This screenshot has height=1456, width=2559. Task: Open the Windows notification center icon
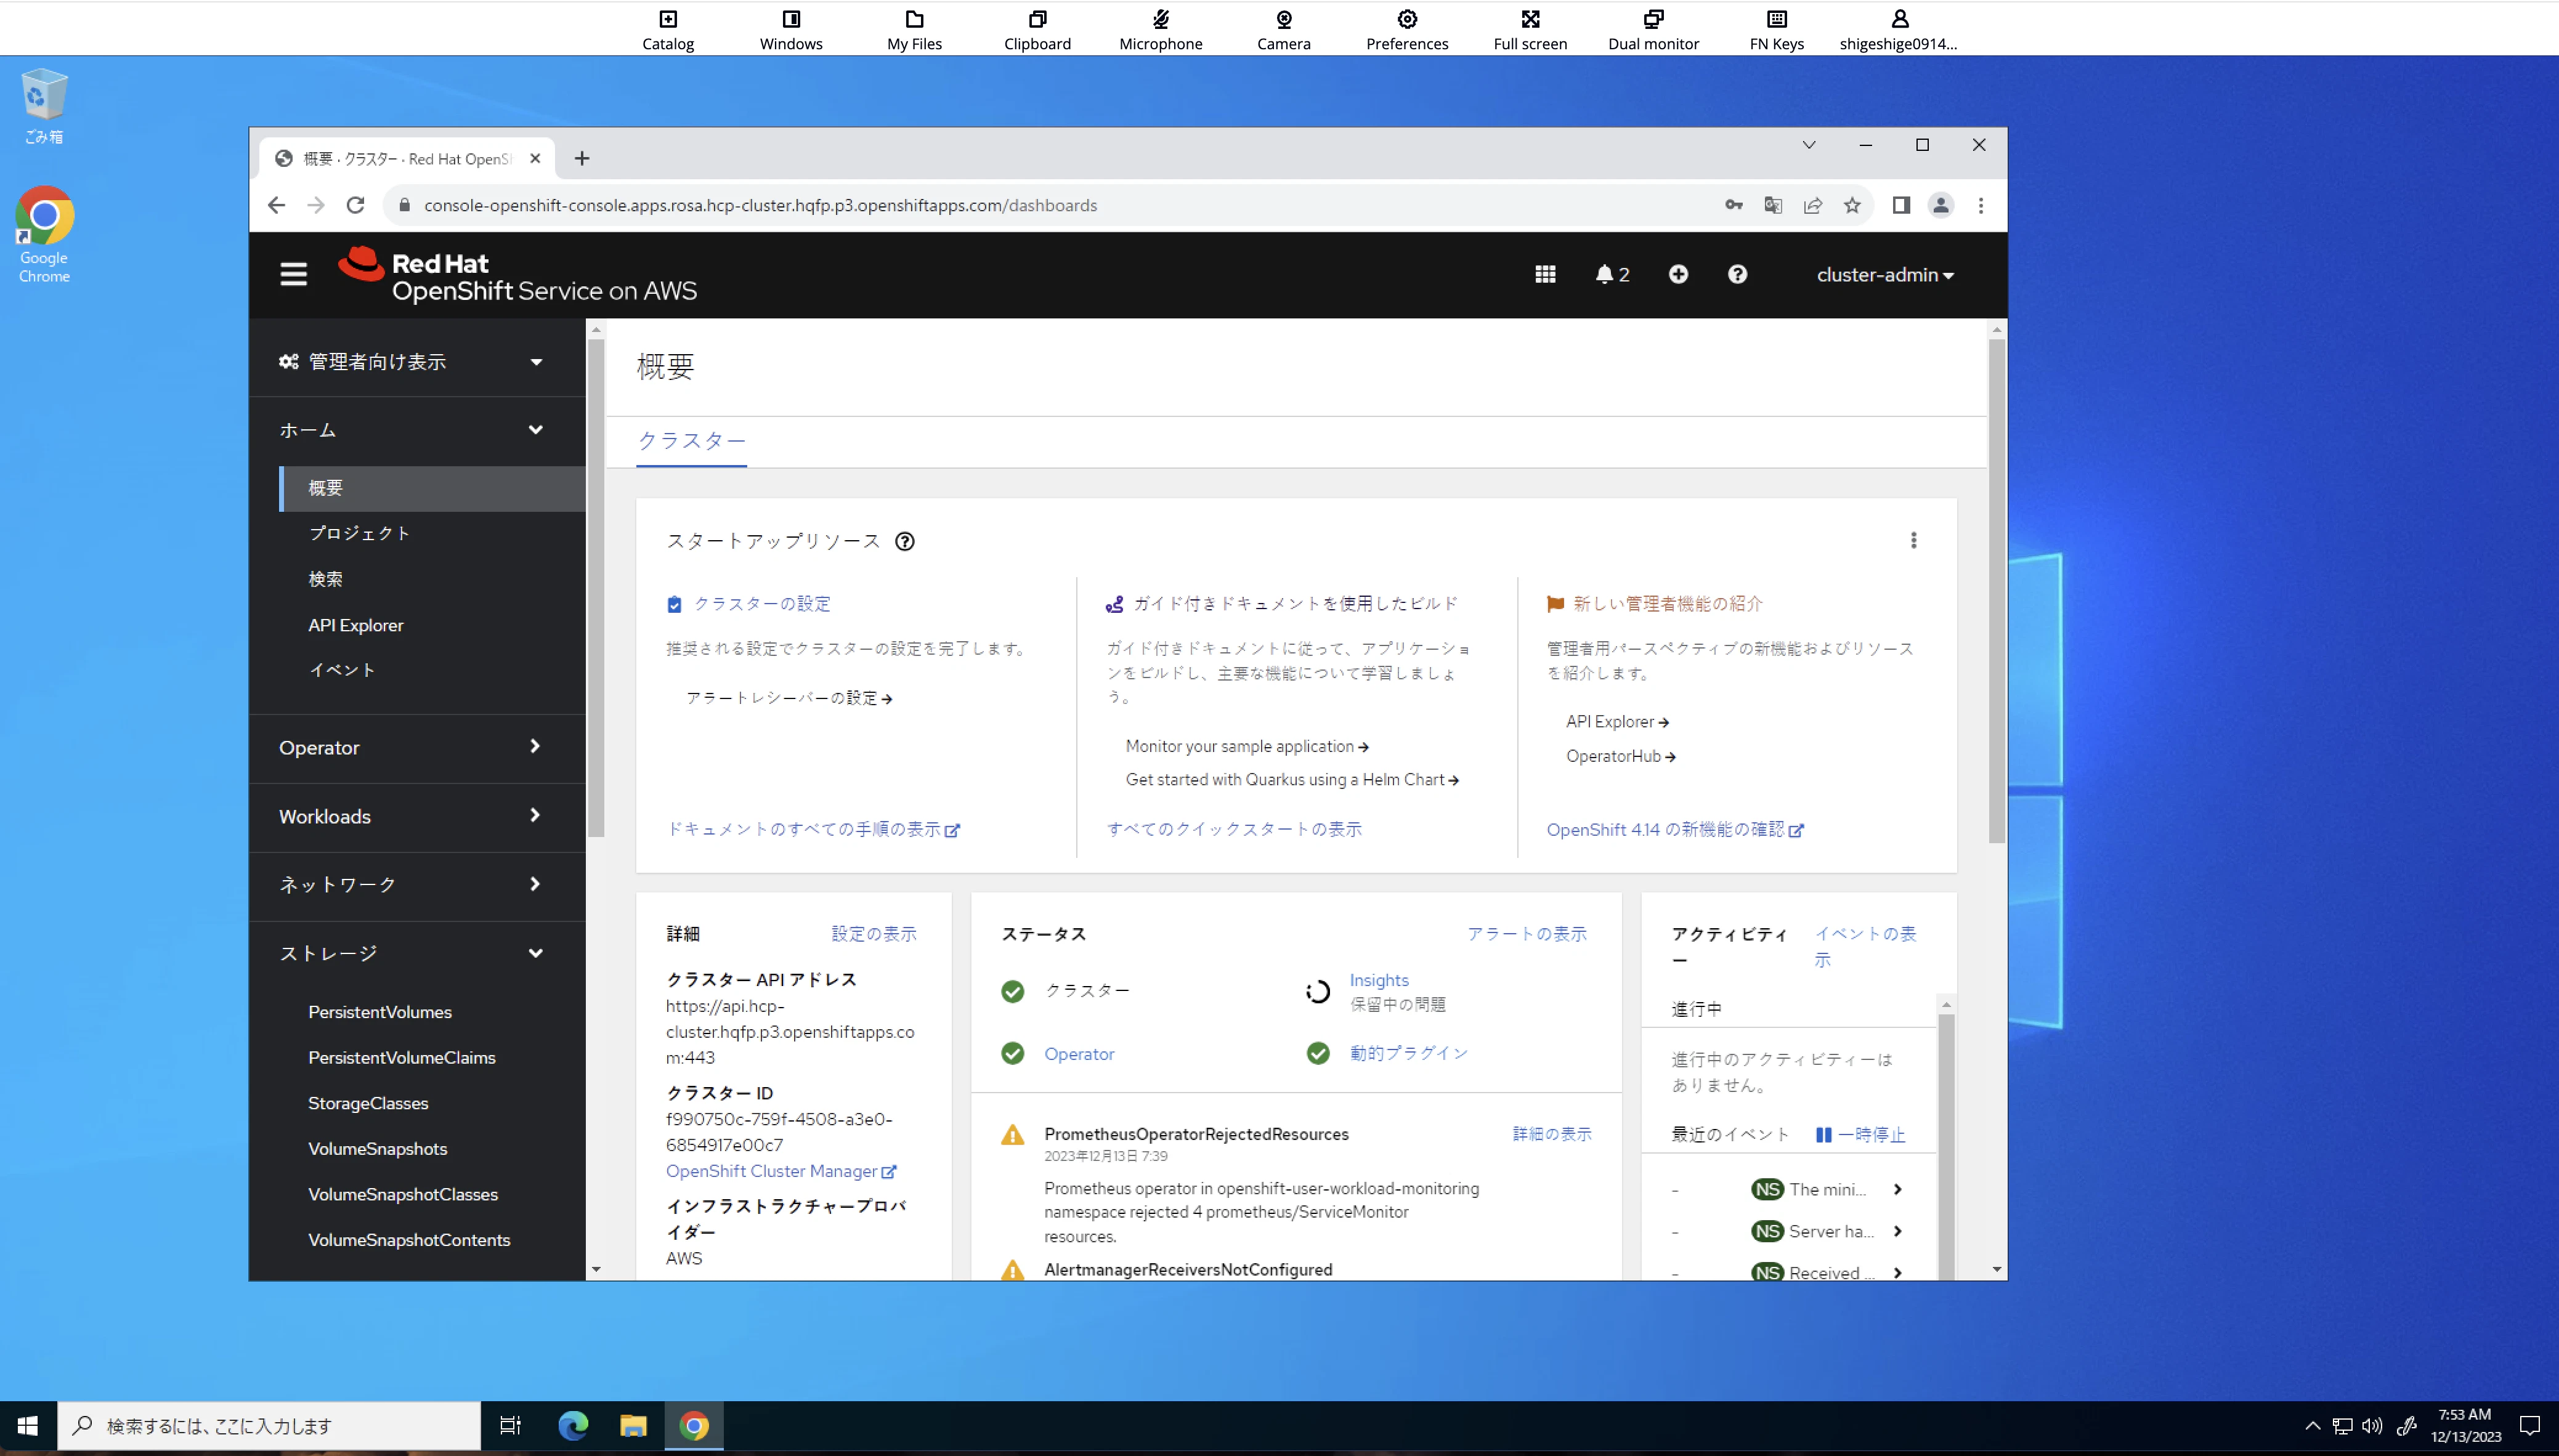pyautogui.click(x=2530, y=1426)
